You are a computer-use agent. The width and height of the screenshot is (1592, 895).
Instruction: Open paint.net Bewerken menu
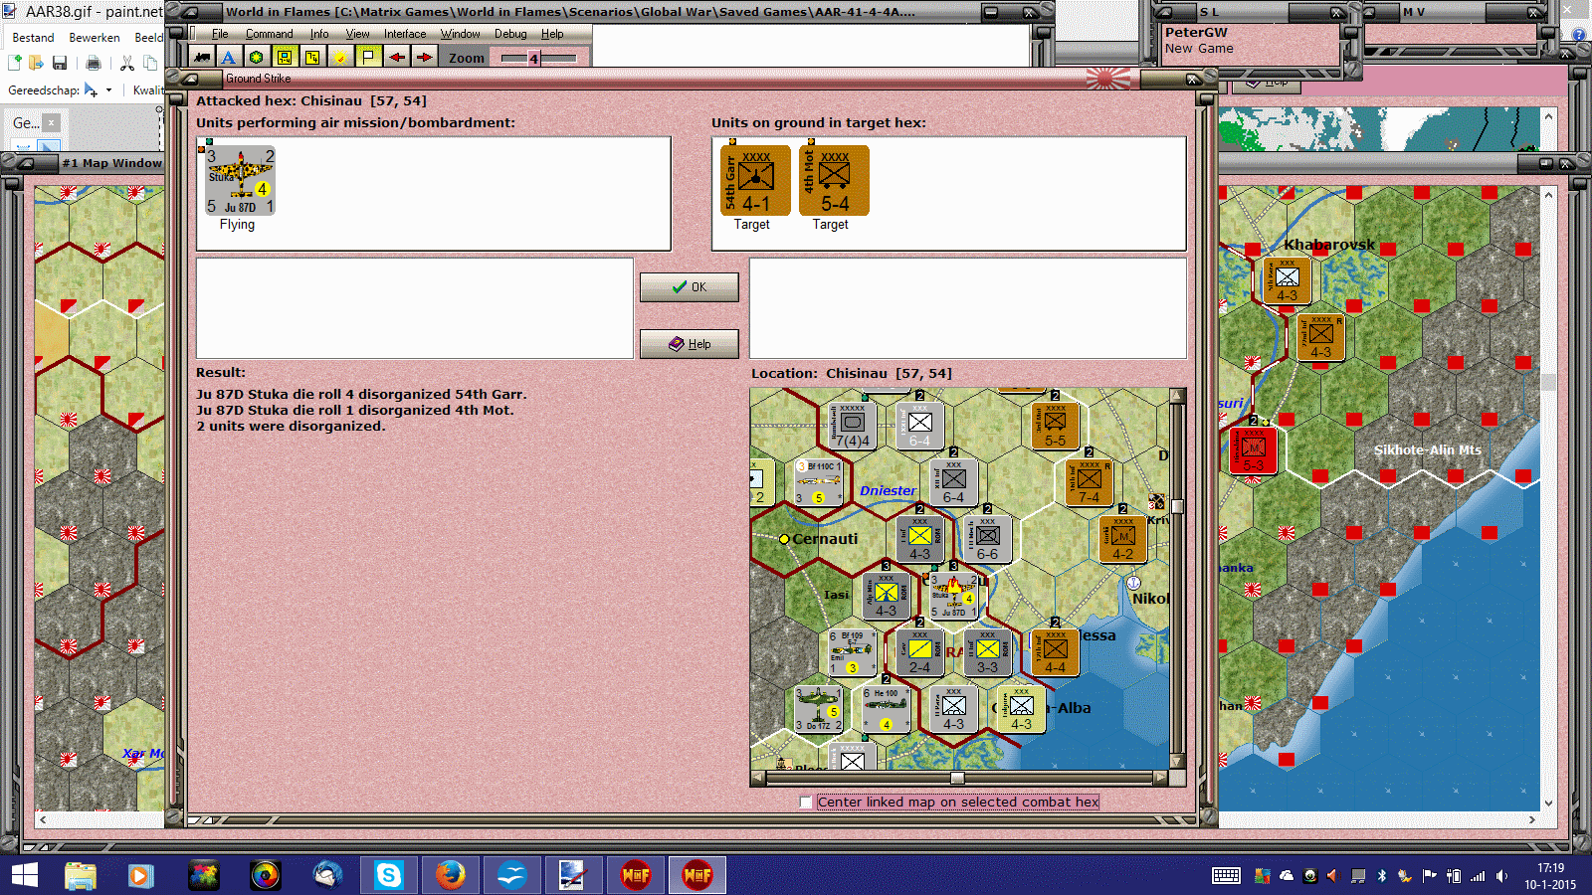95,38
